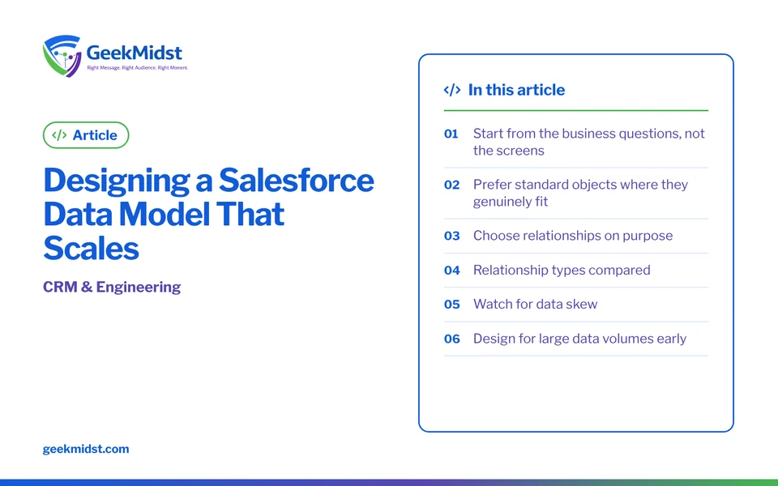Click the In this article heading
This screenshot has width=778, height=486.
pos(516,90)
